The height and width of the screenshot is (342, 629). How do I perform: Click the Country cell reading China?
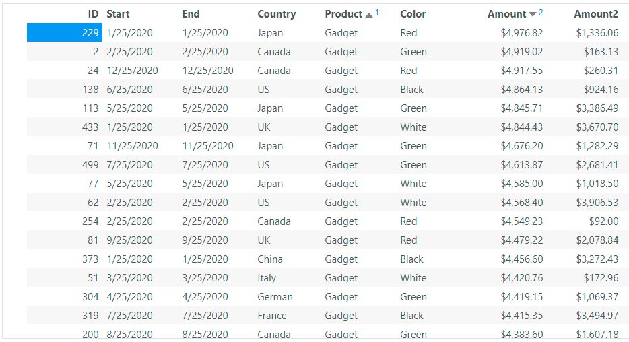click(x=270, y=259)
